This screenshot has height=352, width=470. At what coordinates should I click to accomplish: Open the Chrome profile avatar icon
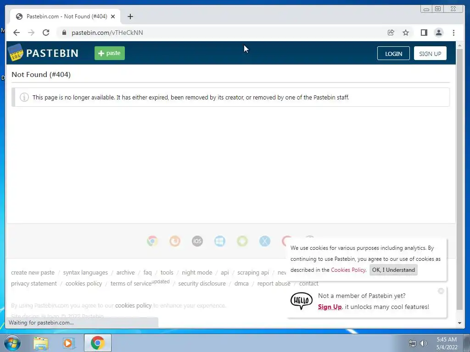(x=438, y=33)
